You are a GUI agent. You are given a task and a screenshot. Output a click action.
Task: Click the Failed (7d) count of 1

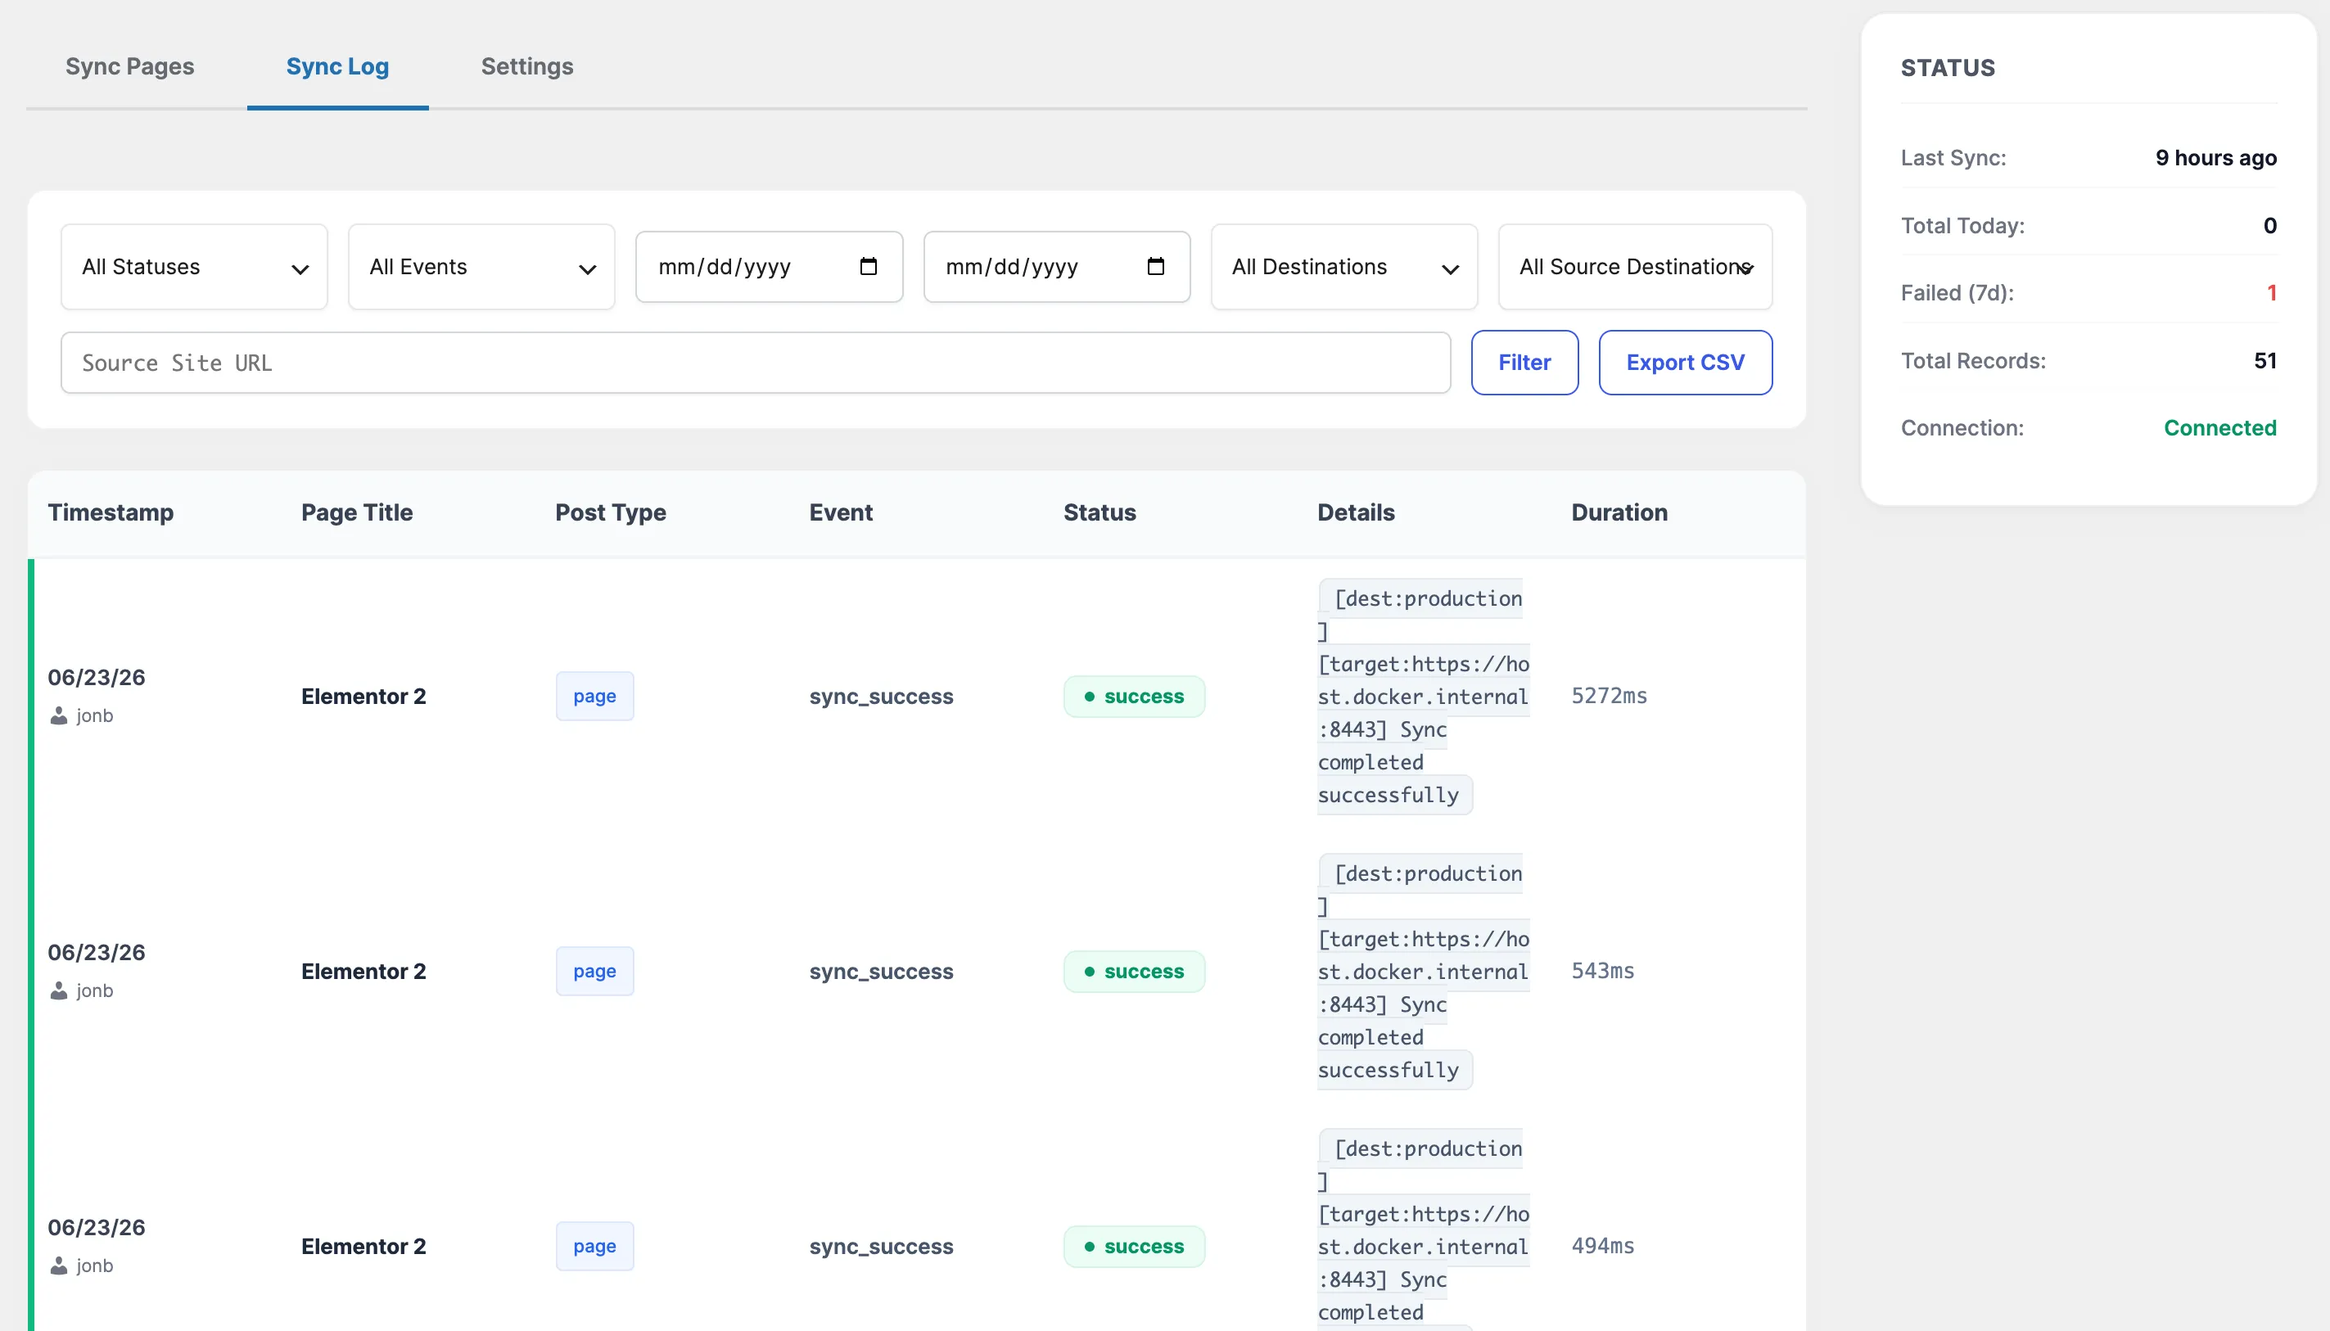click(2272, 293)
